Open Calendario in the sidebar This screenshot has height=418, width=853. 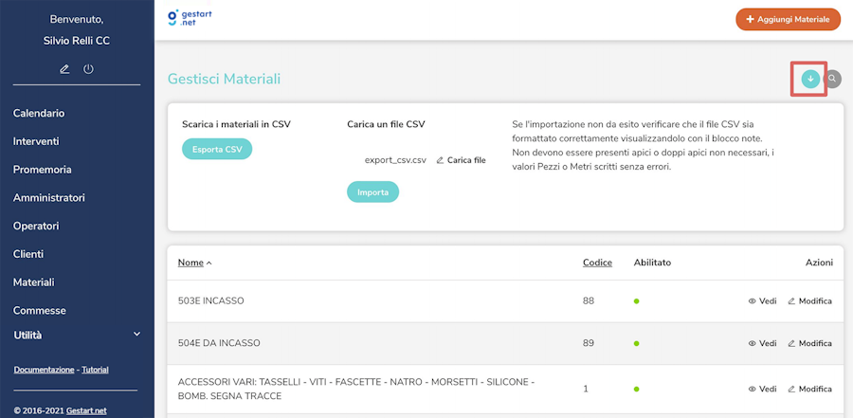[x=39, y=113]
